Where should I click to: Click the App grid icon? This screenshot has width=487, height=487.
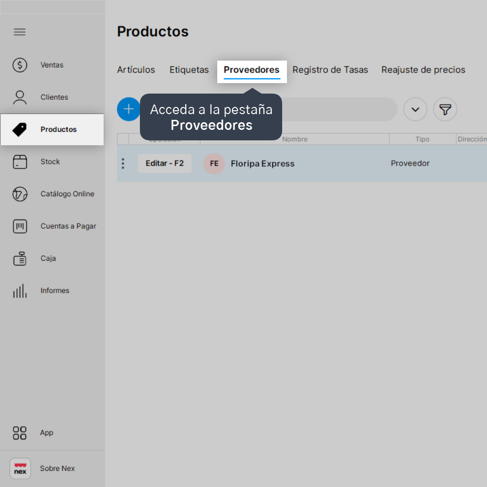20,433
